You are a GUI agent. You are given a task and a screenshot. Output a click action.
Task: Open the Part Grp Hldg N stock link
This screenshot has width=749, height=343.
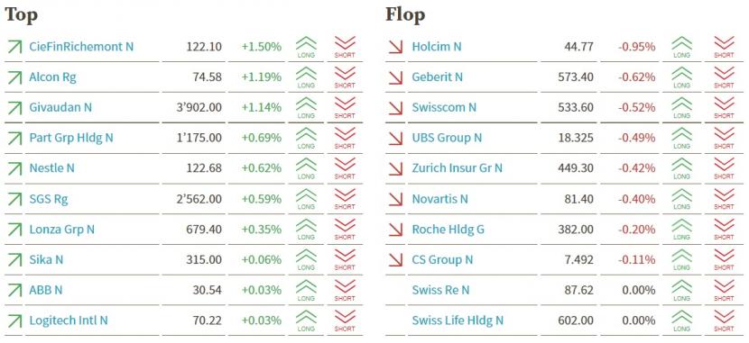(71, 138)
